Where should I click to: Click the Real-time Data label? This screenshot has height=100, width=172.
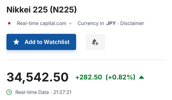click(32, 92)
